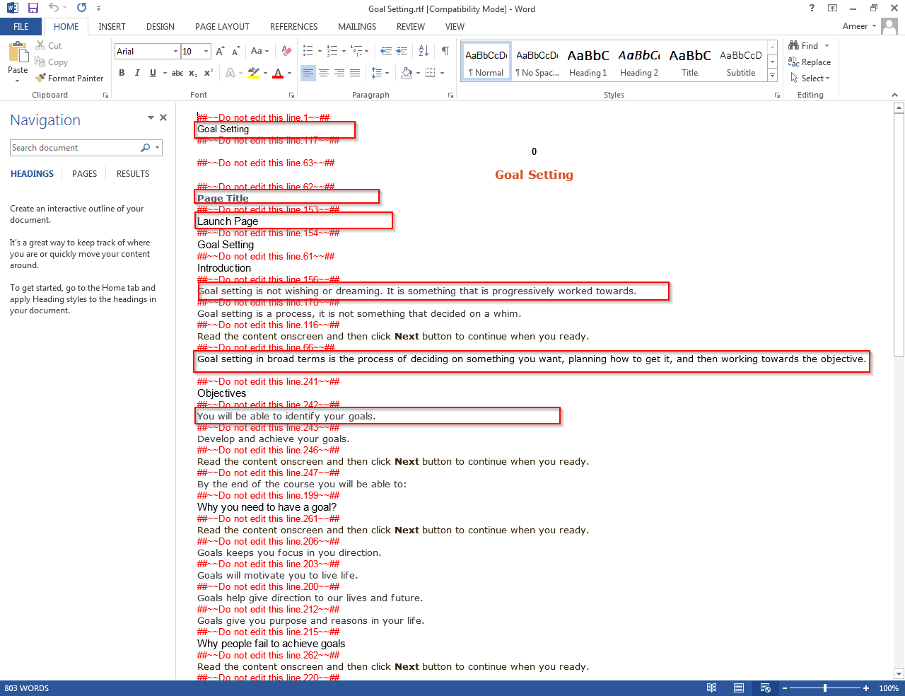Click the Redo icon in title bar
This screenshot has height=696, width=905.
81,8
